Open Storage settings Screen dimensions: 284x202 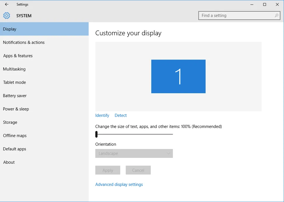10,122
